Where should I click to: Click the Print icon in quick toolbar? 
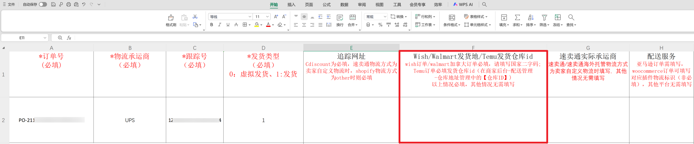click(68, 4)
